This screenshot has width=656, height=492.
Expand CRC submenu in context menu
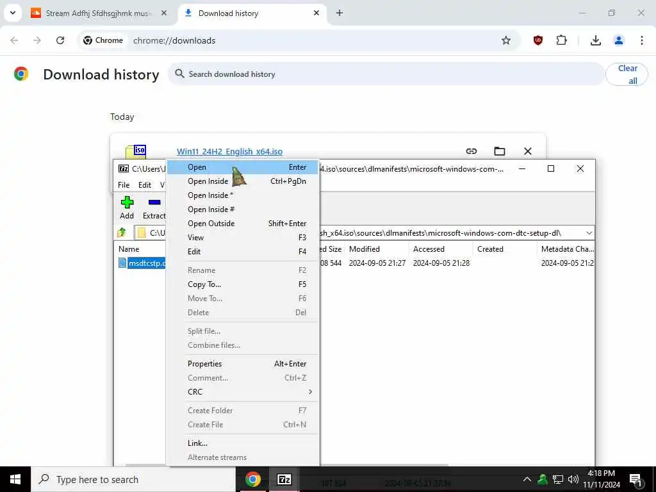[243, 391]
